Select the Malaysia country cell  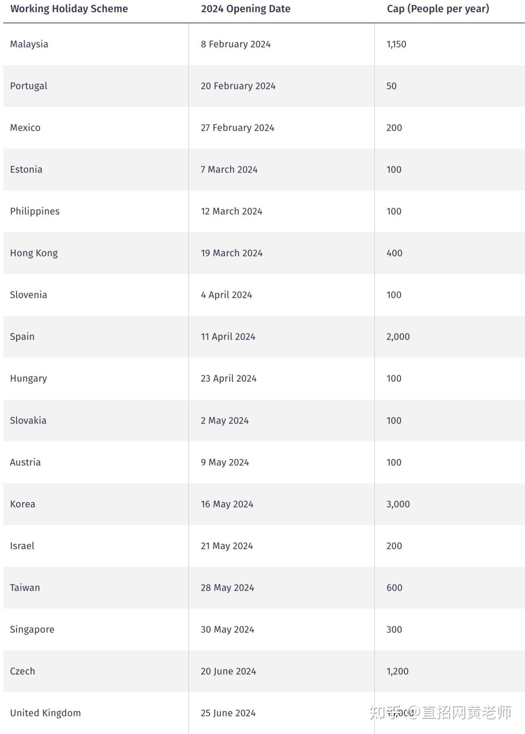point(29,44)
